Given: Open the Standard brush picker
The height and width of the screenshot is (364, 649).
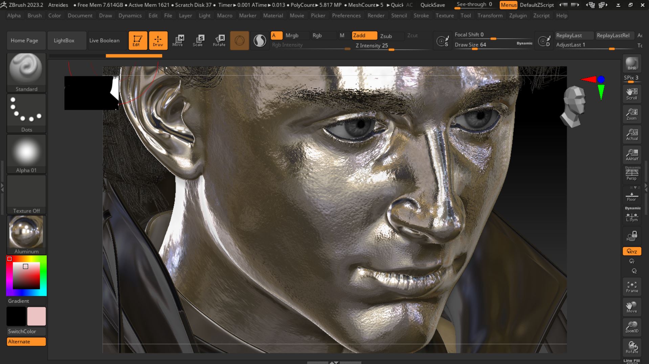Looking at the screenshot, I should pyautogui.click(x=26, y=73).
